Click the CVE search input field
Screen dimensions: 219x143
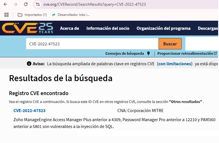pos(92,44)
